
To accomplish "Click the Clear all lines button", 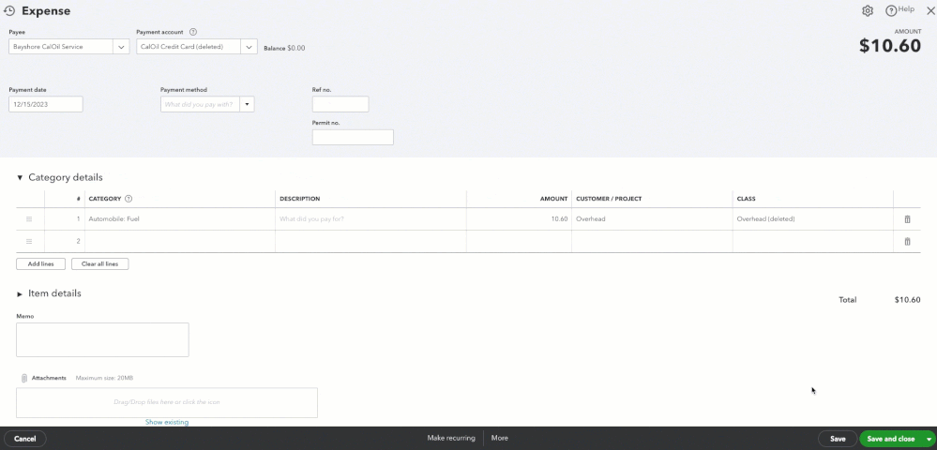I will [x=99, y=263].
